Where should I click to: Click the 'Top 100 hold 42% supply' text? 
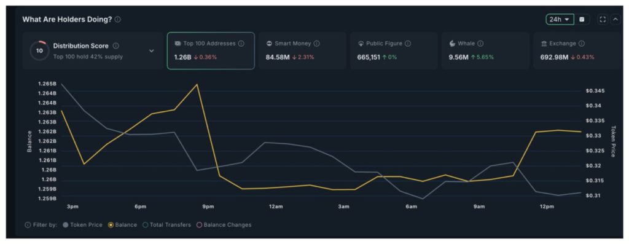click(88, 57)
